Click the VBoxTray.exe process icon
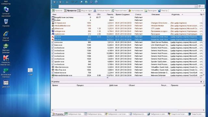The height and width of the screenshot is (117, 208). (x=53, y=70)
